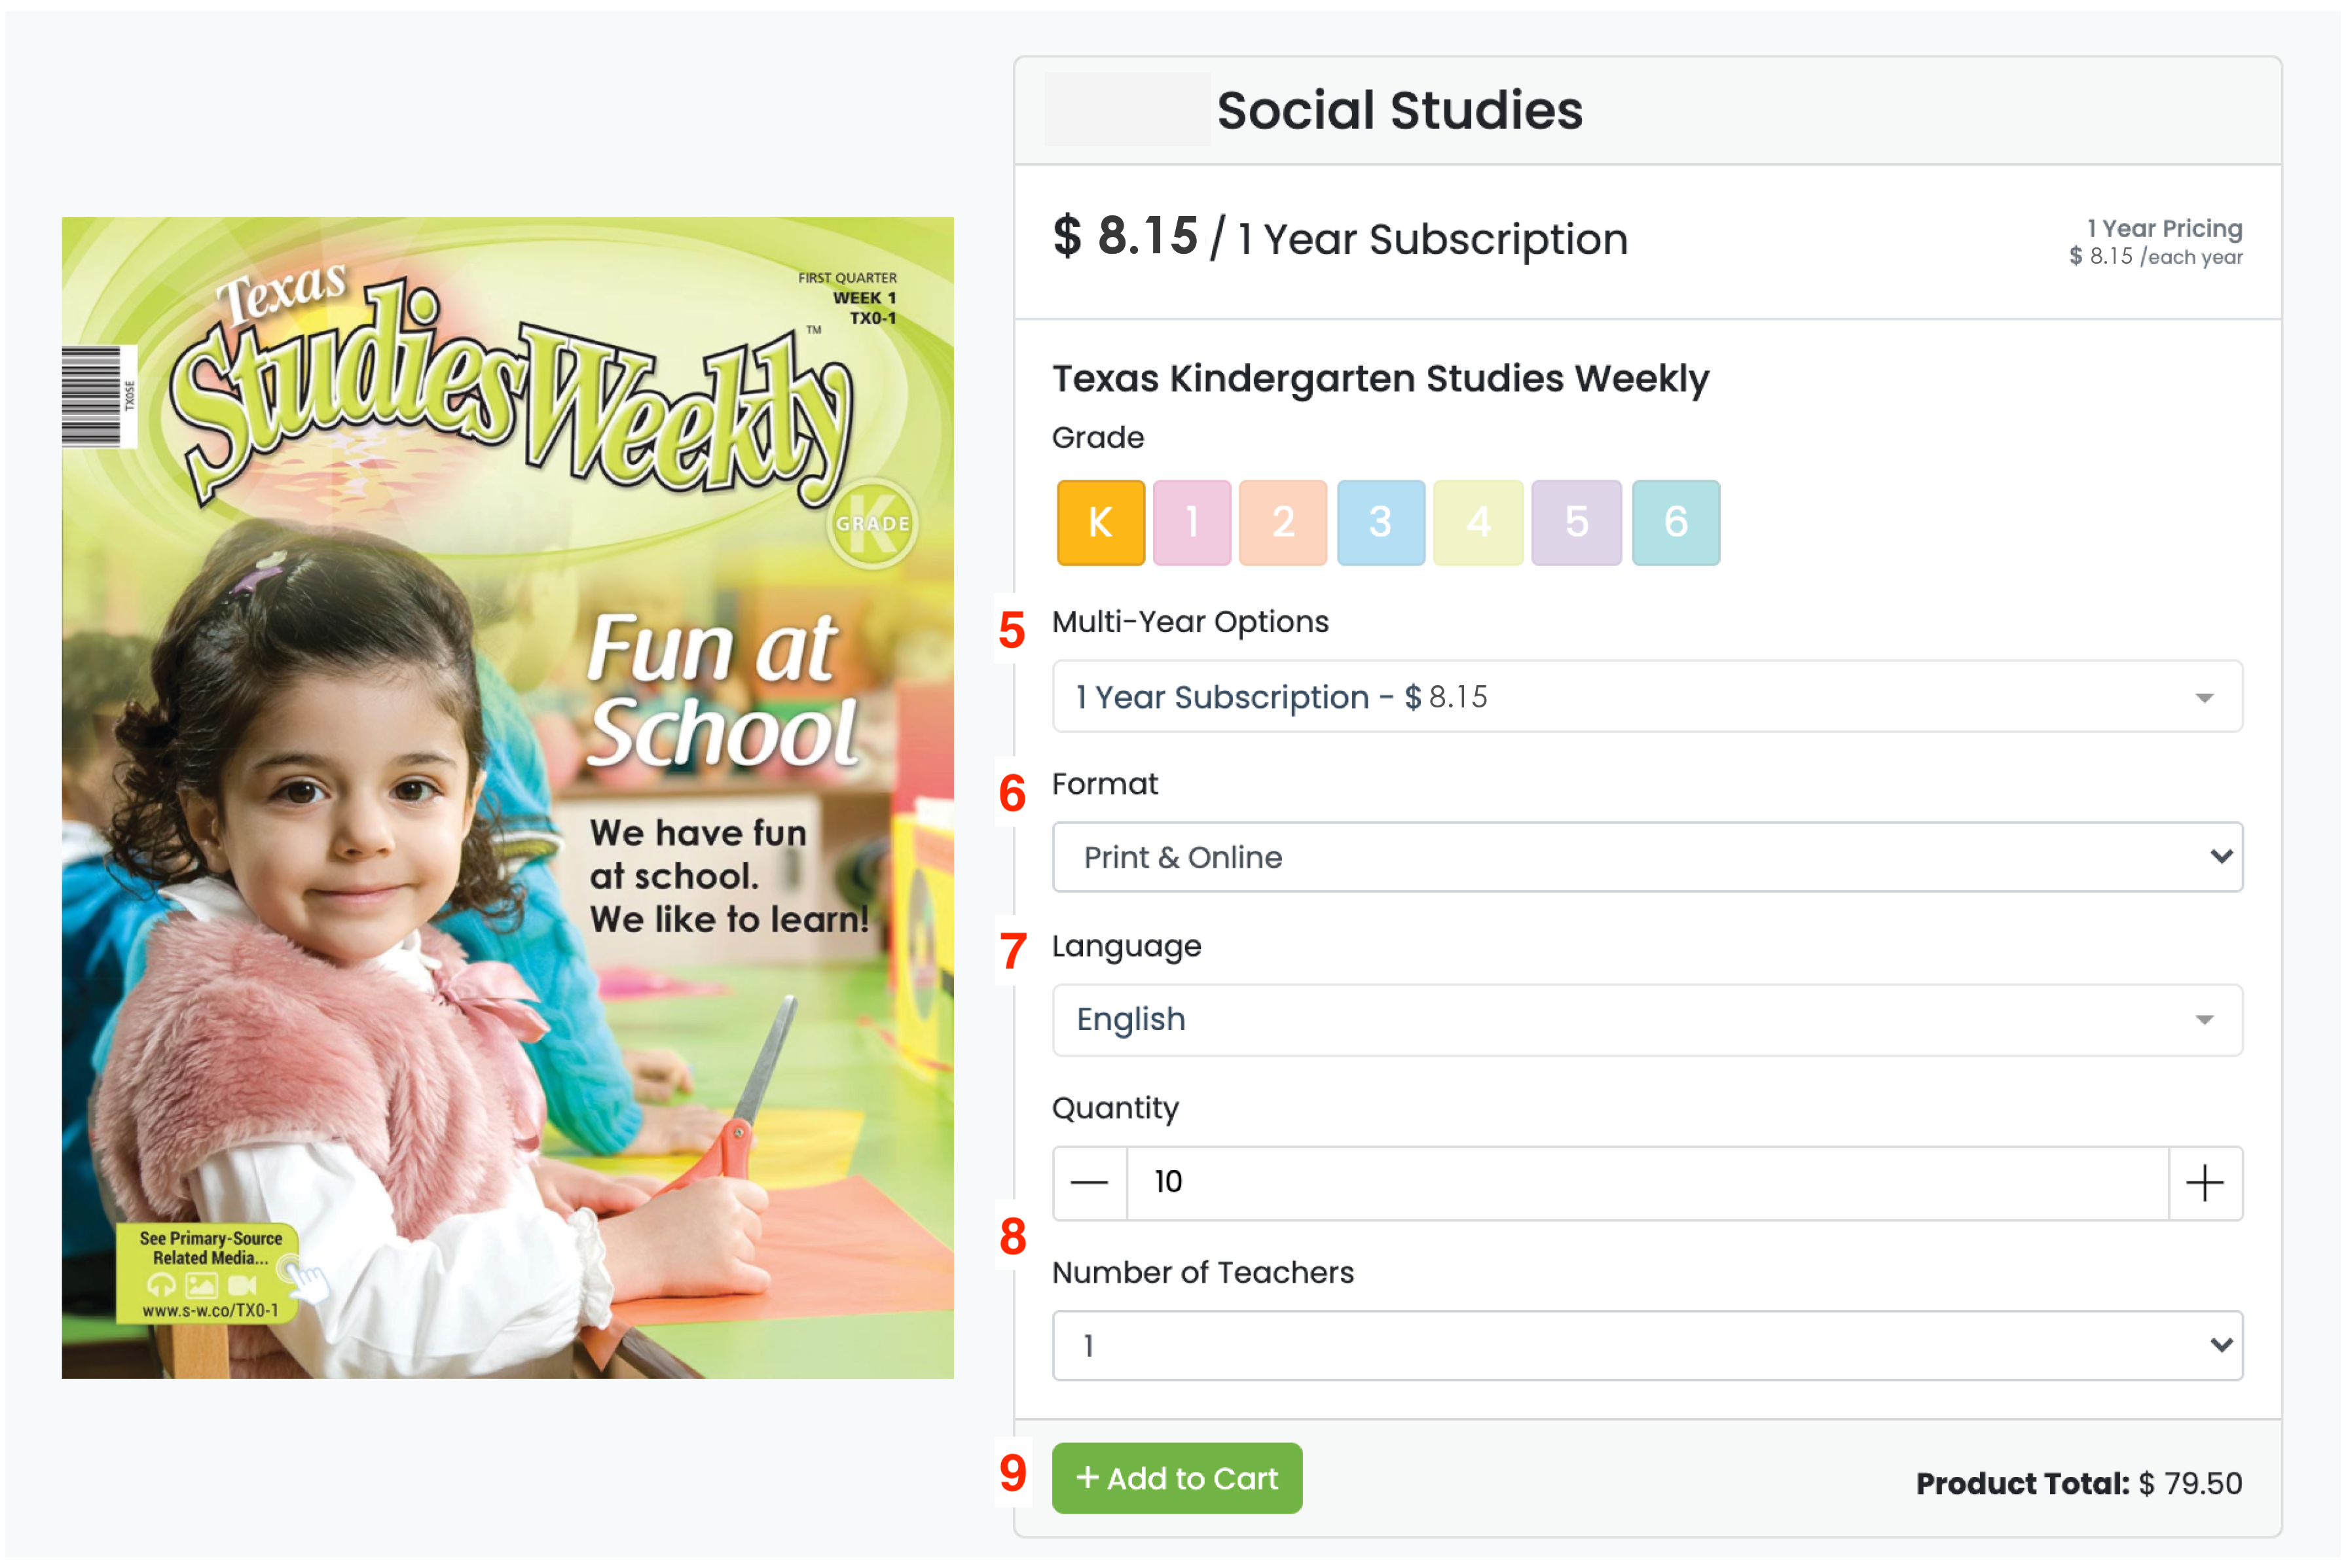Screen dimensions: 2346x1568
Task: Choose grade 1 pink tile
Action: coord(1192,522)
